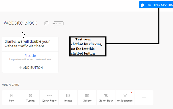Edit the Website Block title
This screenshot has width=173, height=109.
[x=20, y=23]
